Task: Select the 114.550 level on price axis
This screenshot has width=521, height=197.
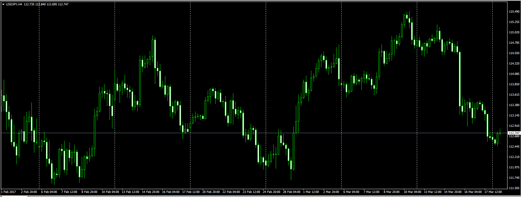Action: pyautogui.click(x=514, y=53)
